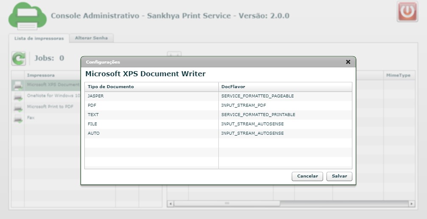
Task: Select the Microsoft XPS Document printer icon
Action: (18, 85)
